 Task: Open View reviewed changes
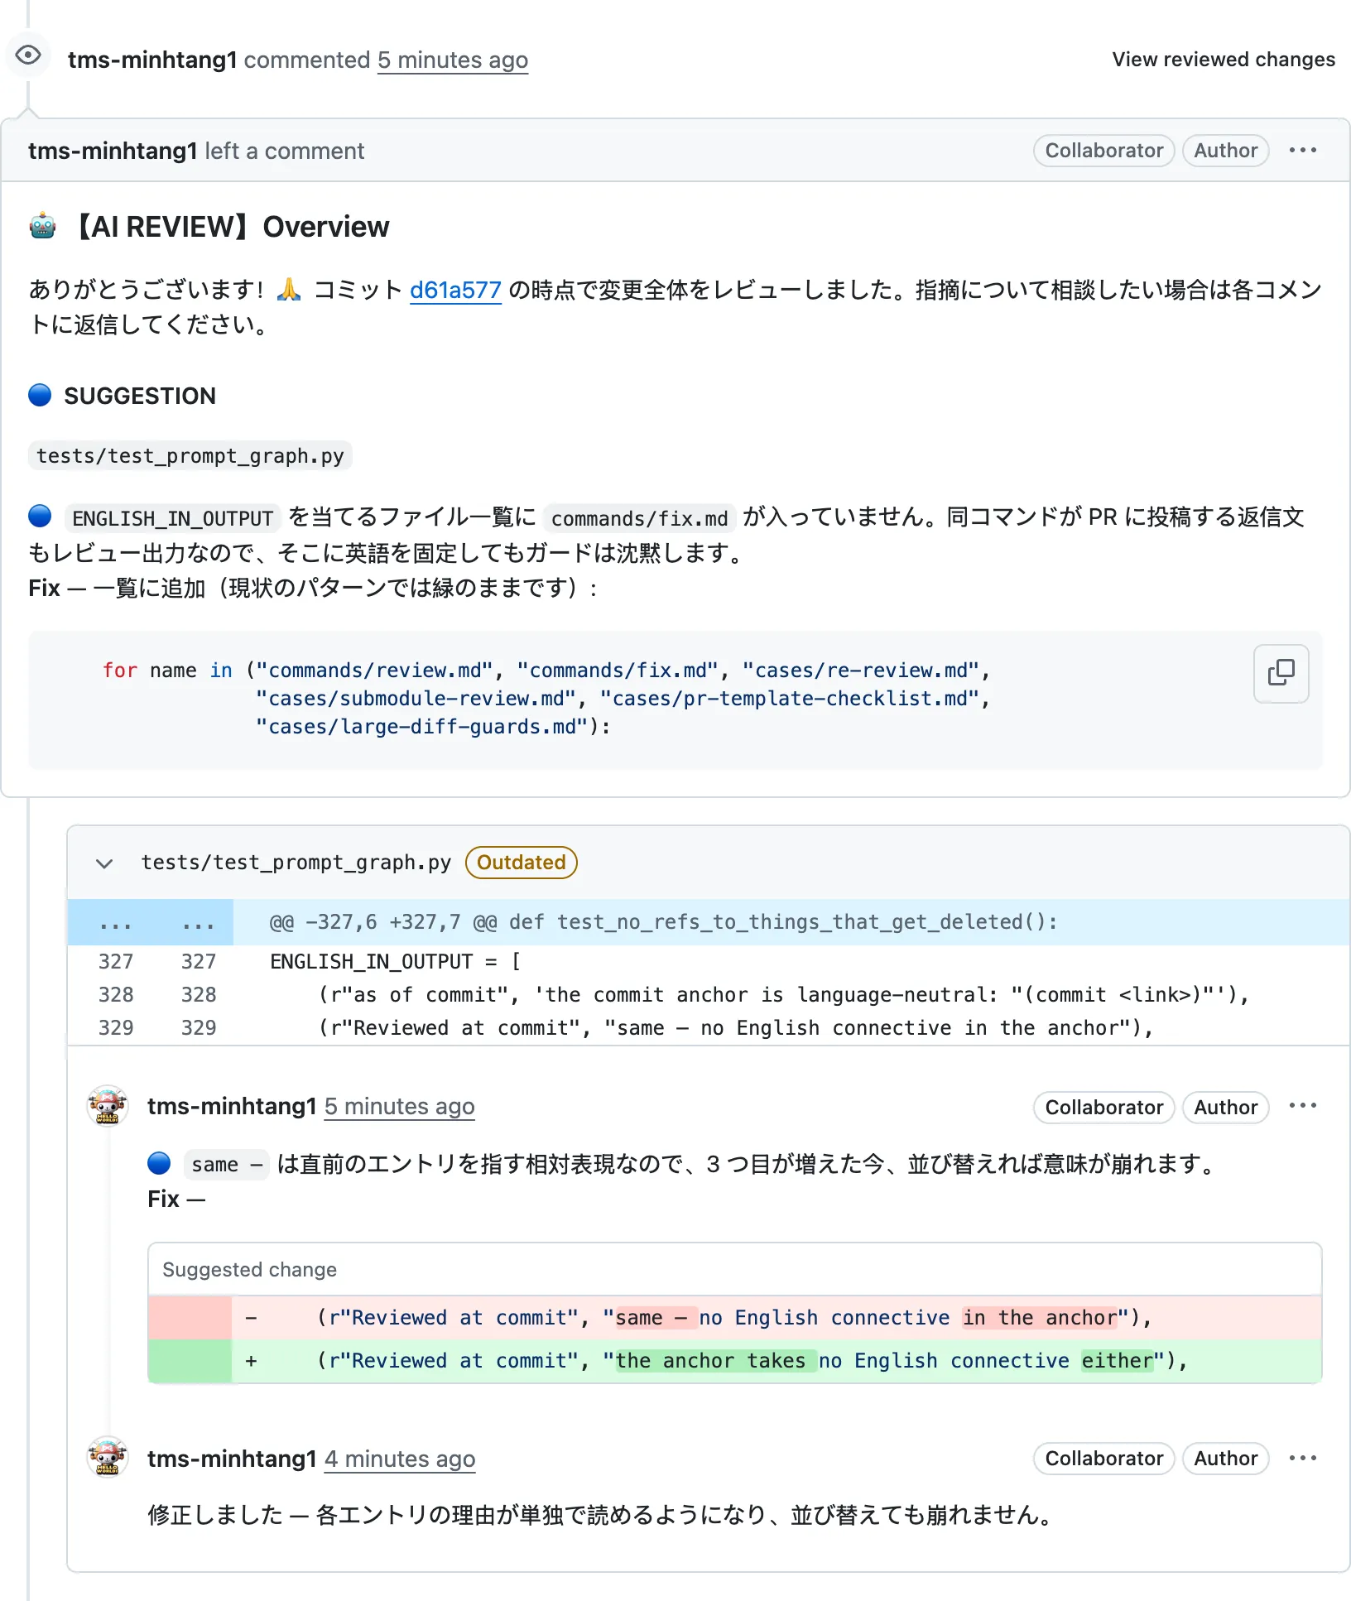[1224, 60]
